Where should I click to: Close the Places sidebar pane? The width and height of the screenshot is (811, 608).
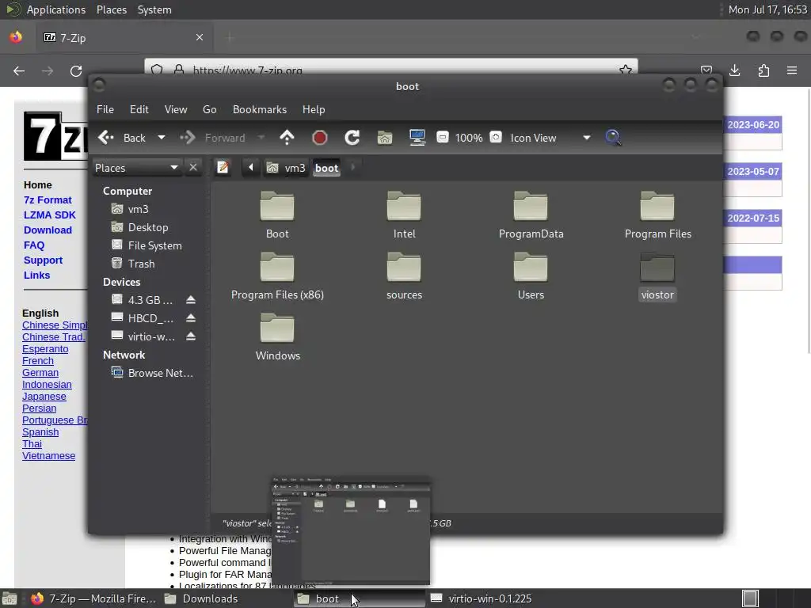coord(193,168)
